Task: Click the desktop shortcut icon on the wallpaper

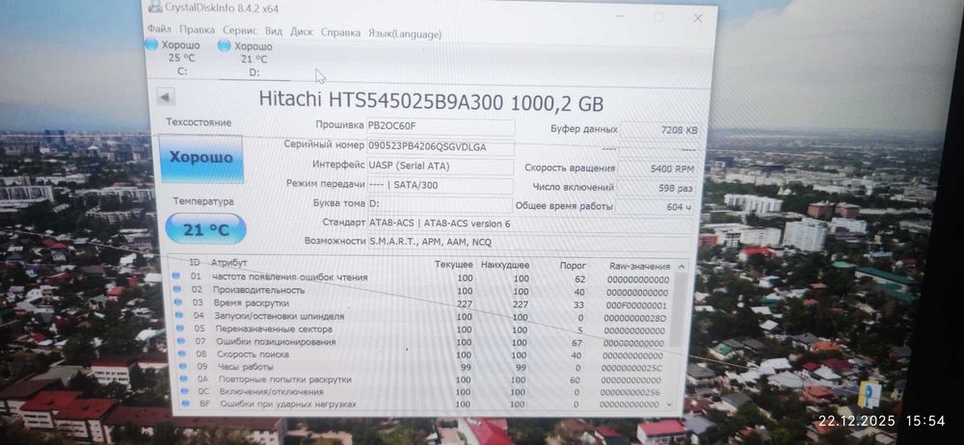Action: pos(869,395)
